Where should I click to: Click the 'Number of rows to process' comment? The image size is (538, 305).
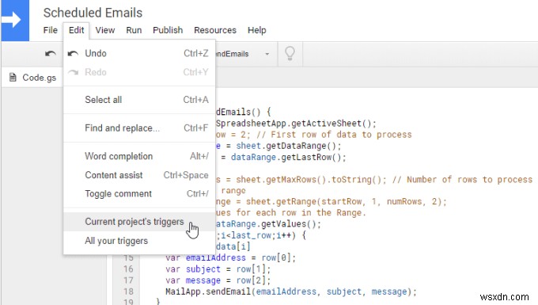point(463,180)
